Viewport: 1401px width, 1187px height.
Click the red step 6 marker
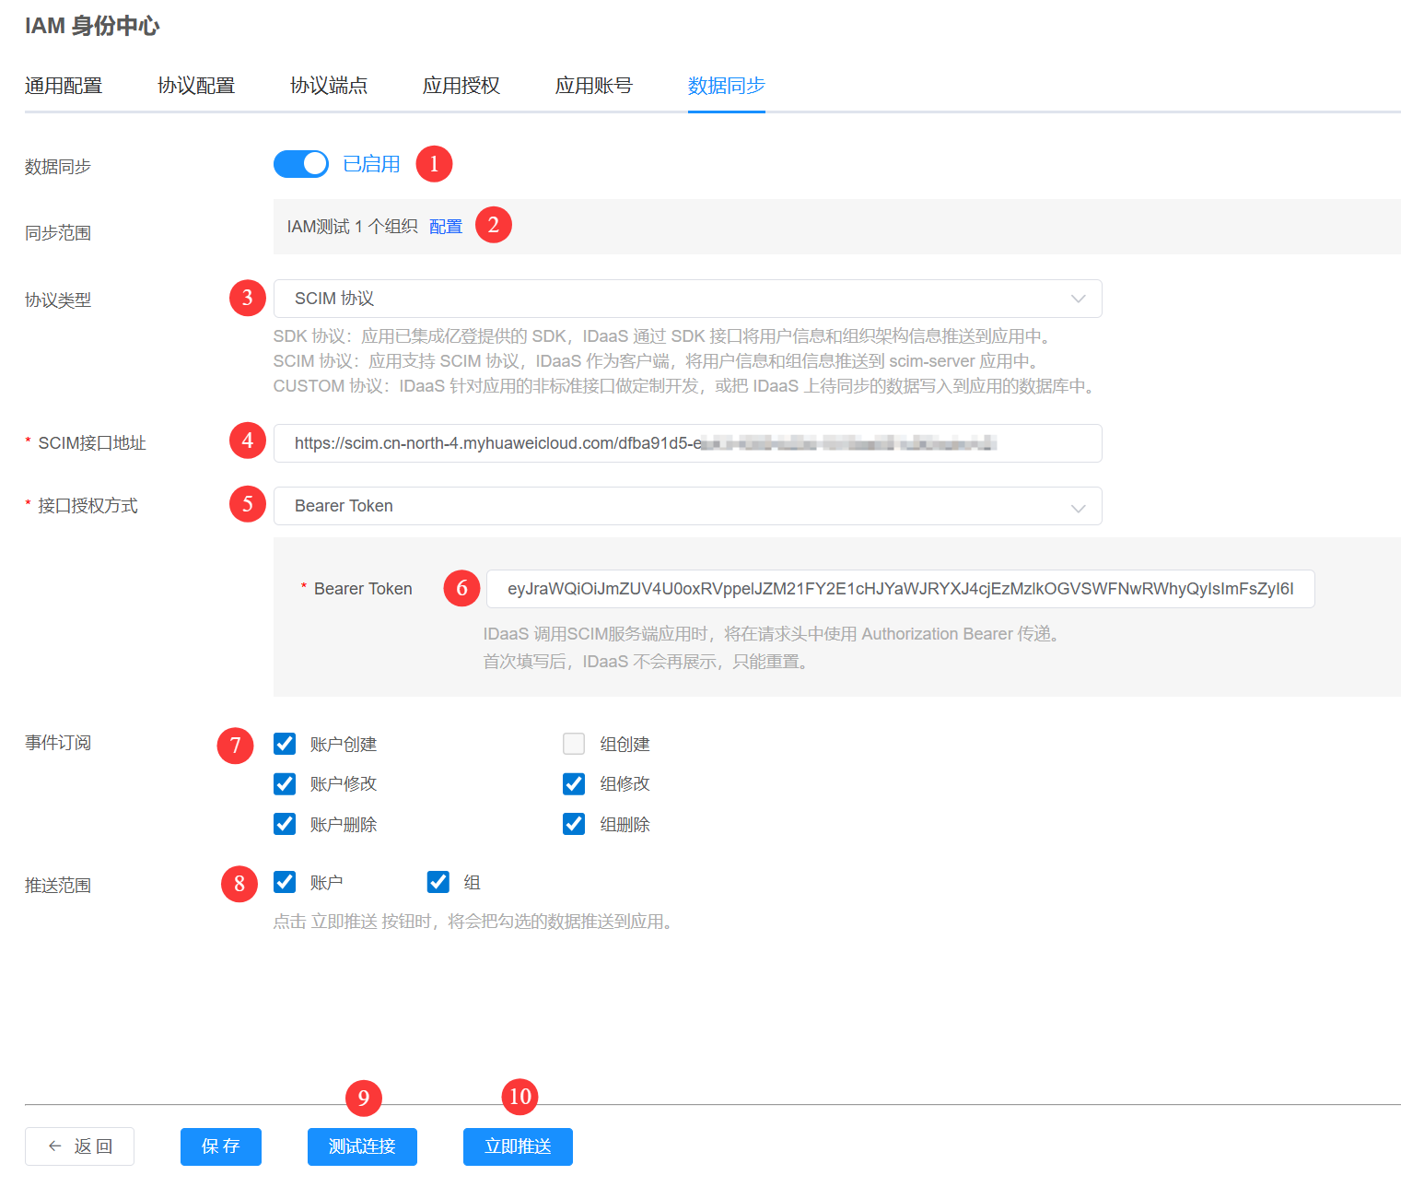[461, 588]
